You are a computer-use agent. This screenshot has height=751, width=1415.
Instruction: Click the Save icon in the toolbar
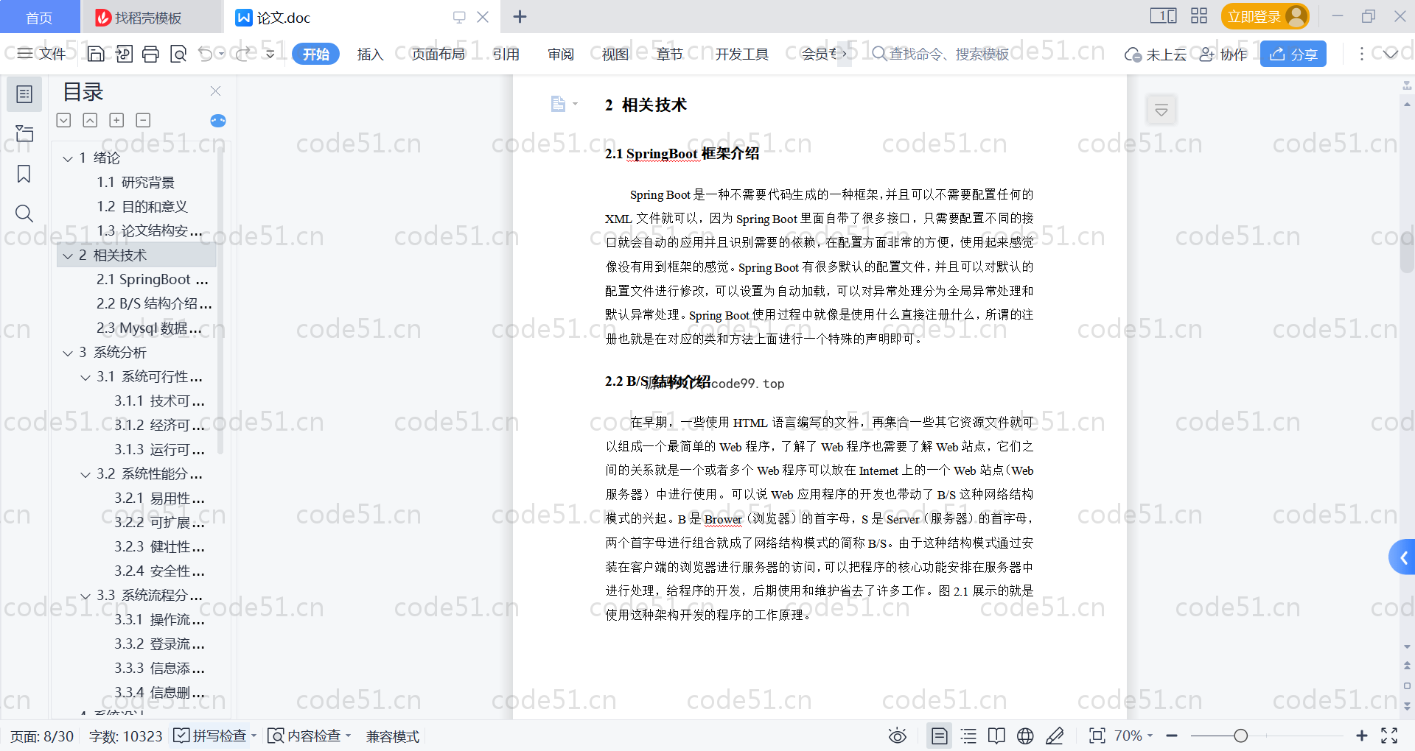click(96, 54)
